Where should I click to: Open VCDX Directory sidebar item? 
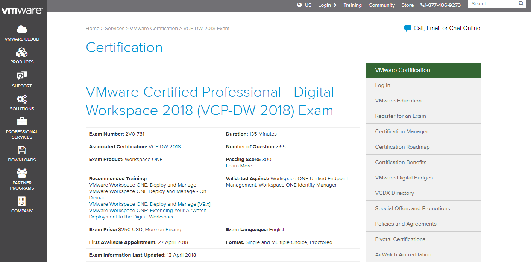(423, 193)
